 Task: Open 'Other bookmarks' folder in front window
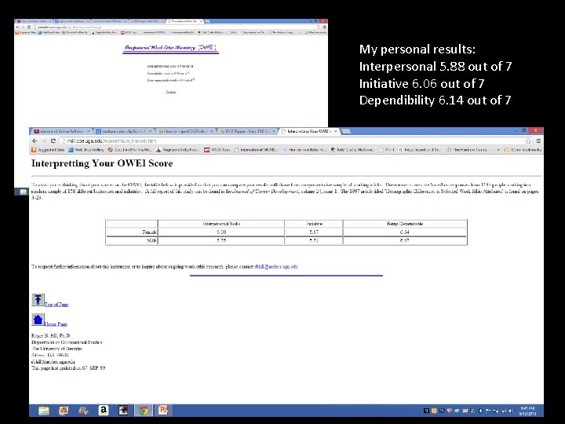pyautogui.click(x=523, y=150)
